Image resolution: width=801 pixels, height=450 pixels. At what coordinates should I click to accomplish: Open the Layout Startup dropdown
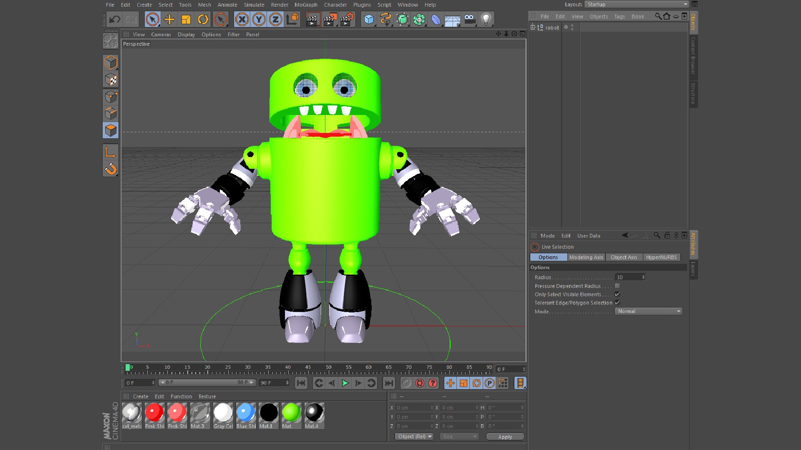click(x=637, y=4)
